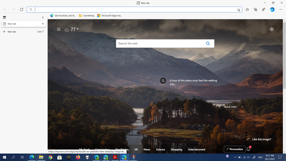Launch Microsoft Edge stable from taskbar
286x161 pixels.
pos(32,157)
